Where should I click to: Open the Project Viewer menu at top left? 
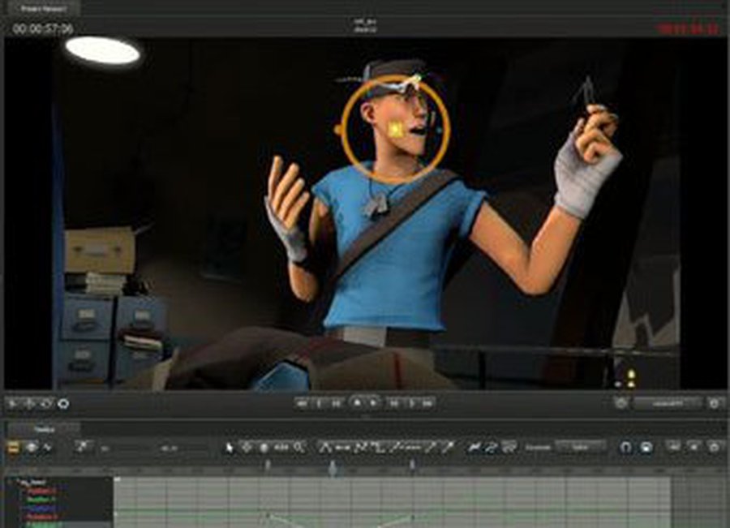(42, 8)
